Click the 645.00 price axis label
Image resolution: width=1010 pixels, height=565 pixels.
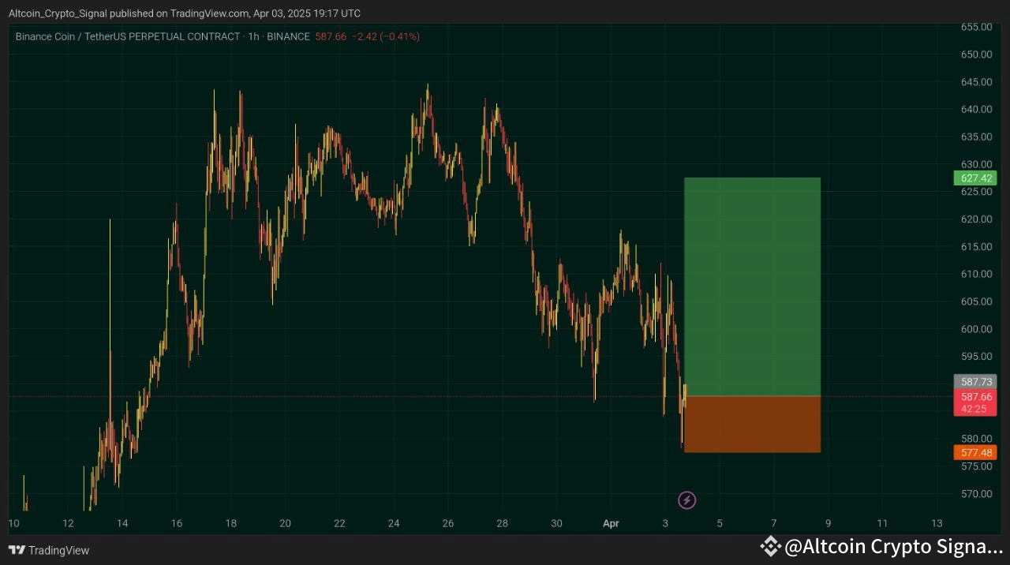point(976,82)
